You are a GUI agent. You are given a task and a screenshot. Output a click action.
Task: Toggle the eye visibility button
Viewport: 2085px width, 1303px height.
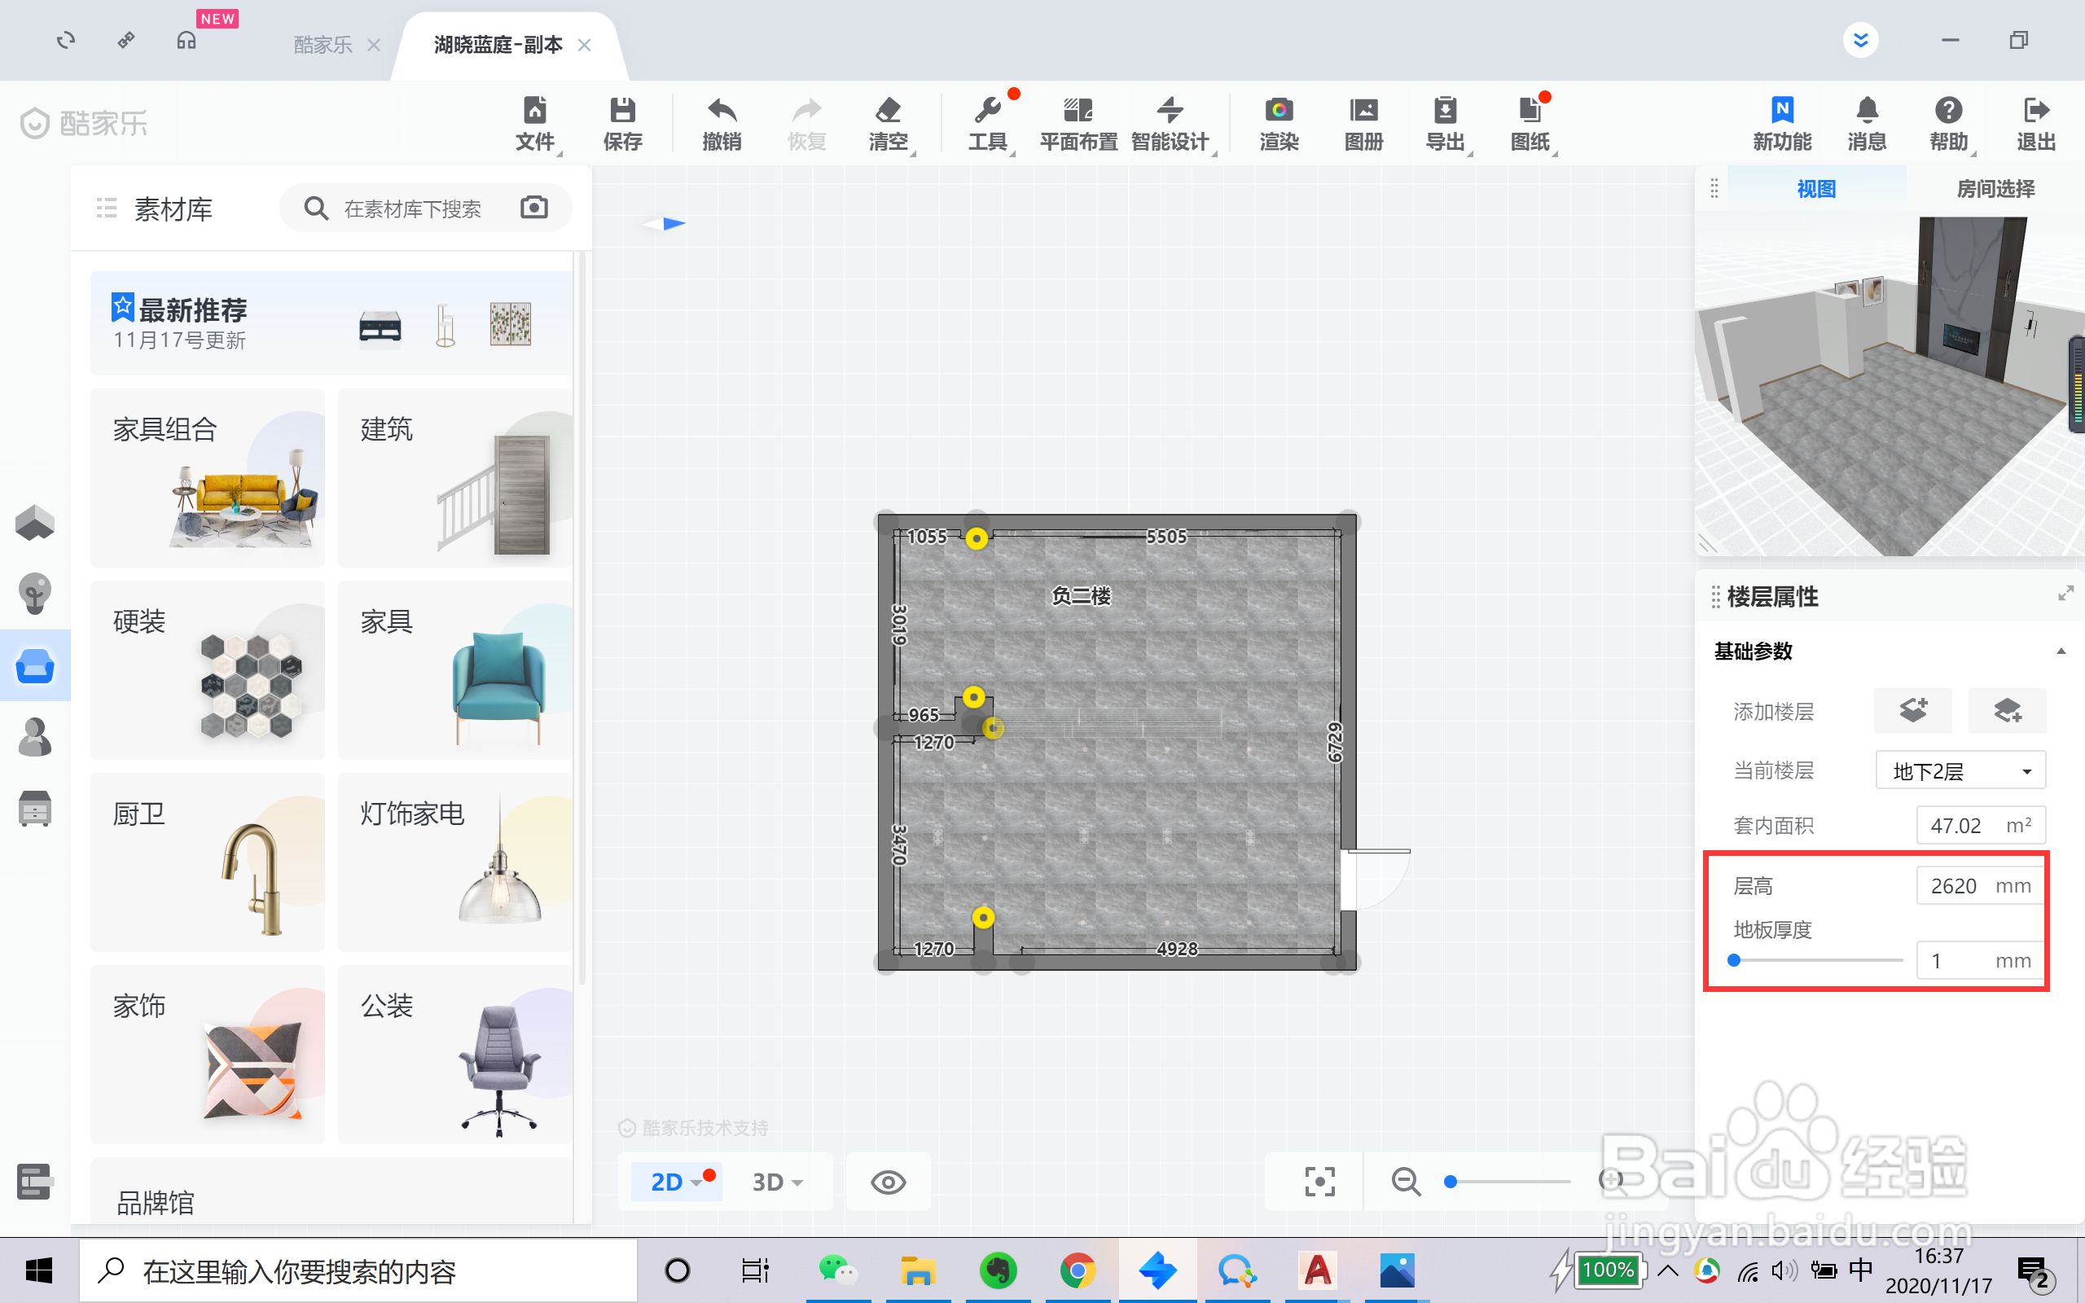[x=888, y=1182]
